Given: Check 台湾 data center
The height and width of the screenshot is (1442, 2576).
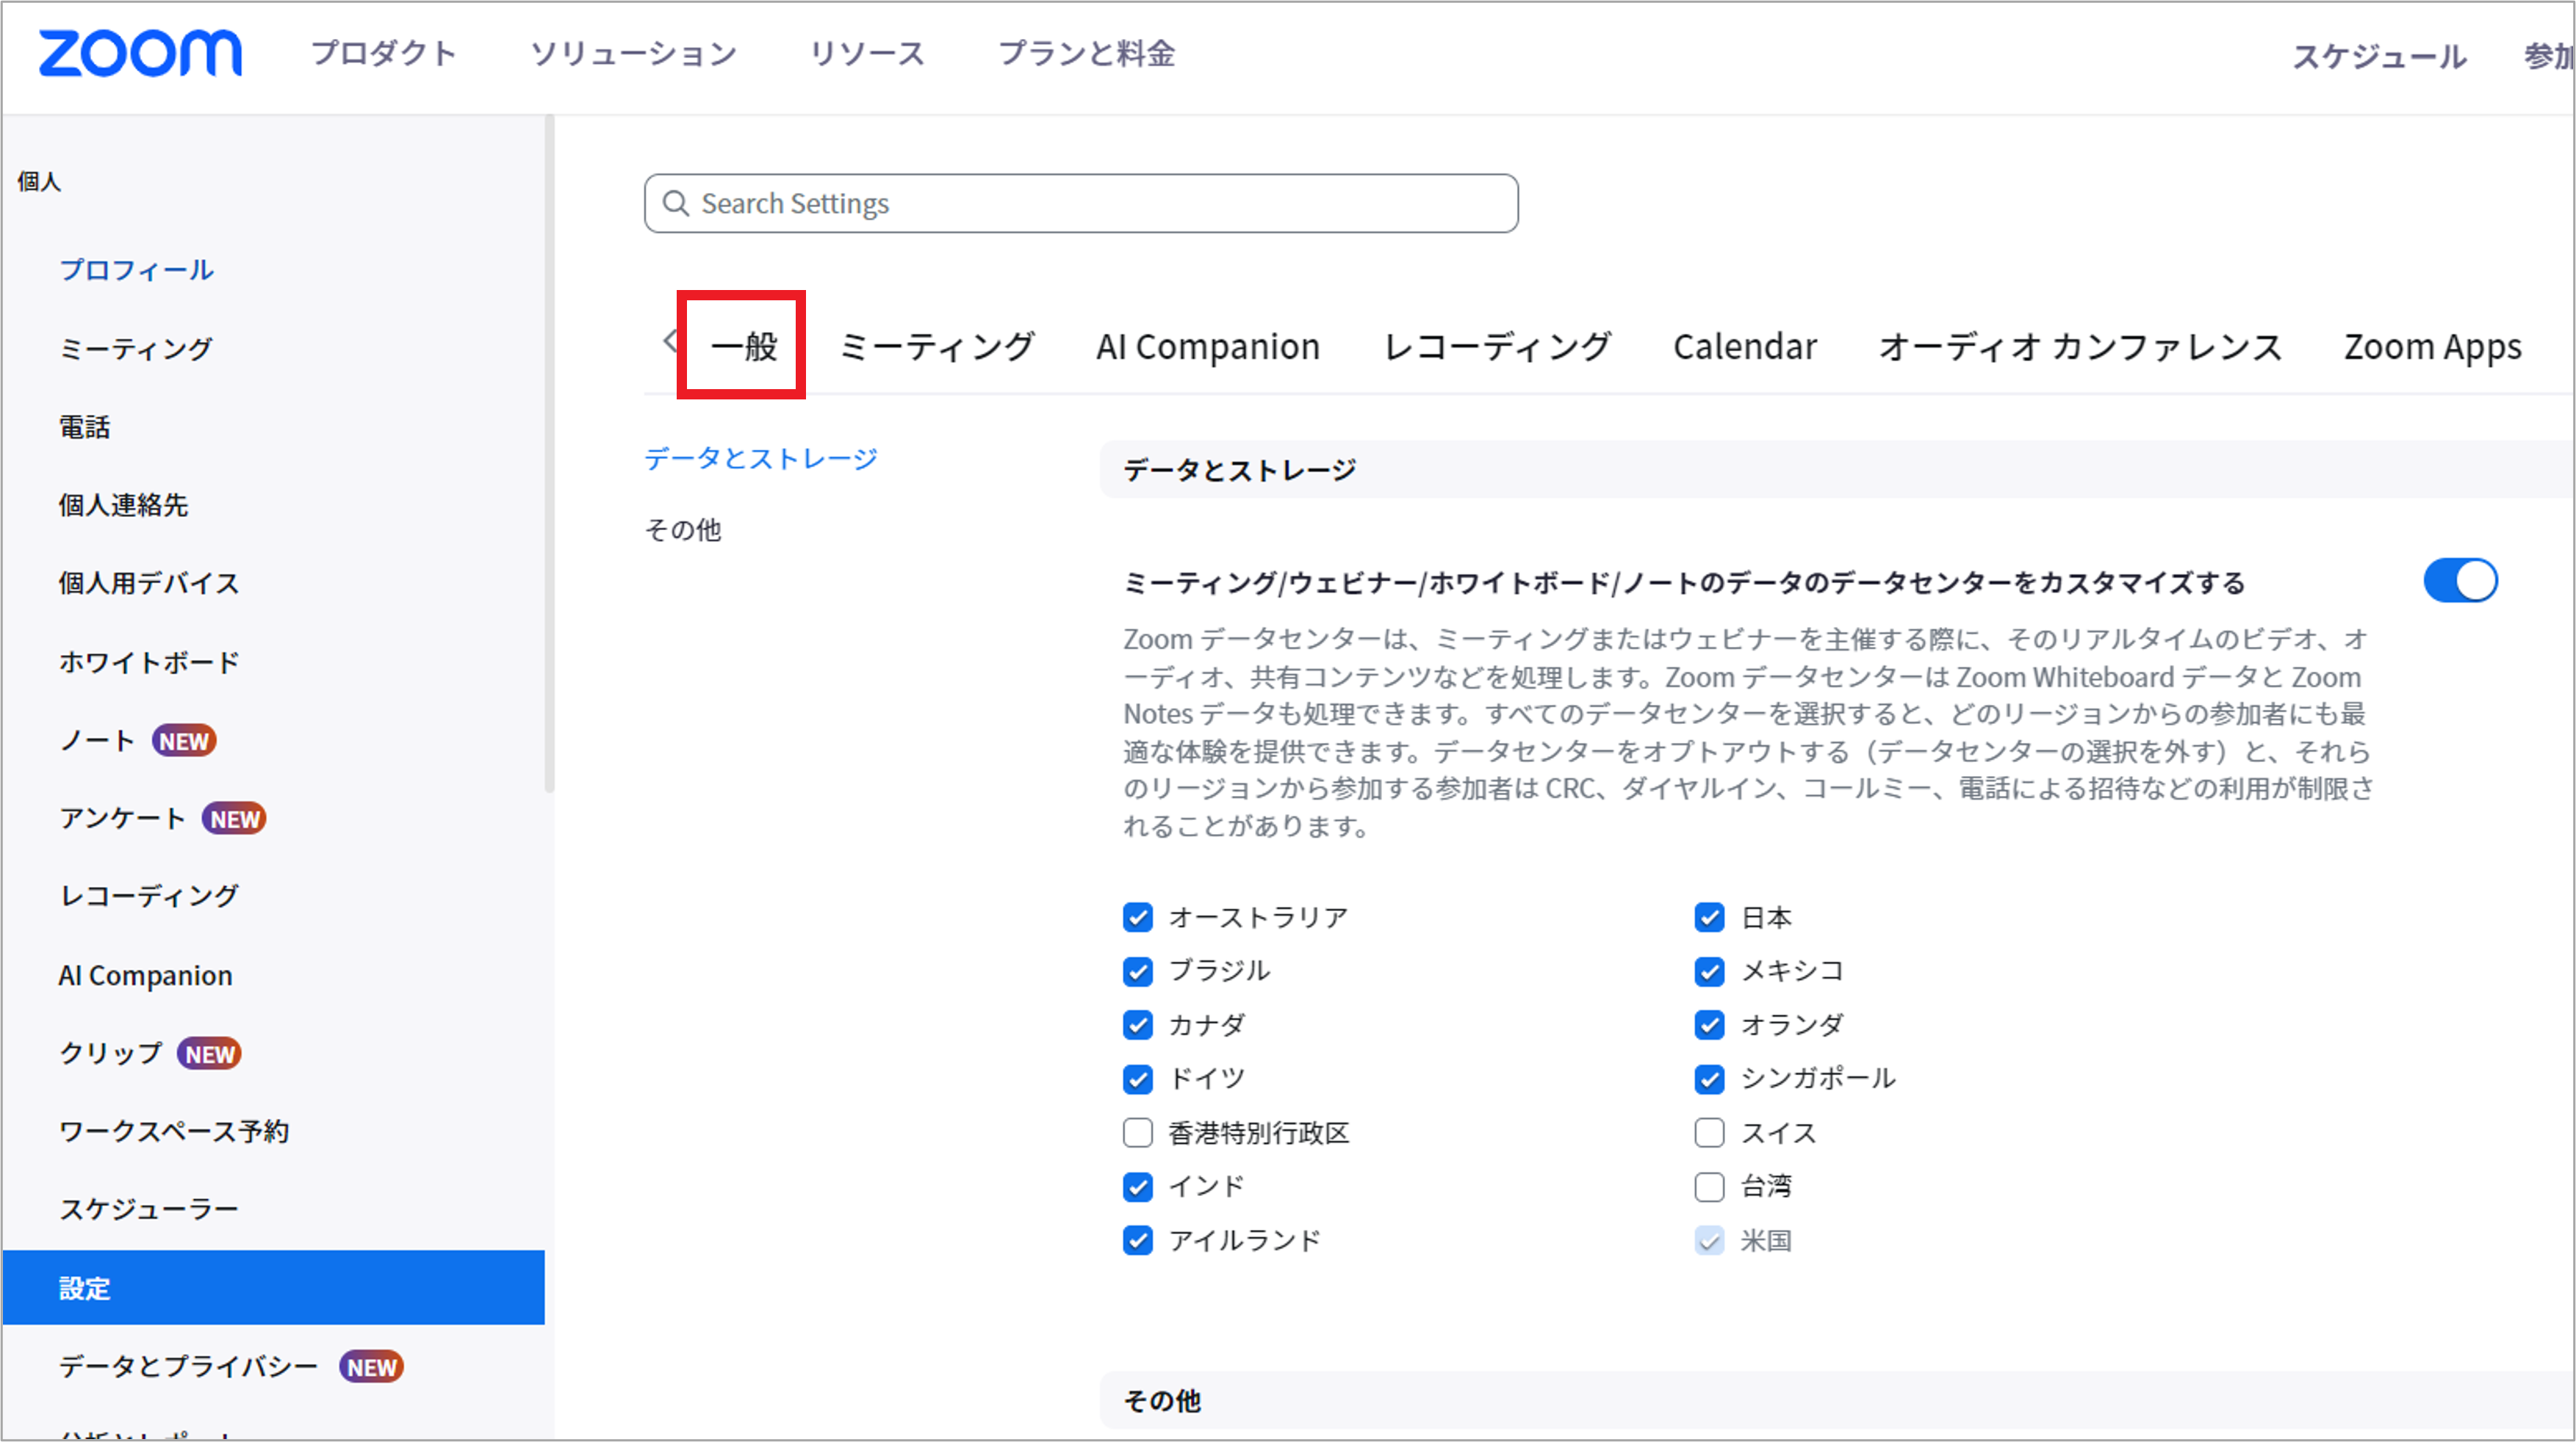Looking at the screenshot, I should coord(1710,1187).
